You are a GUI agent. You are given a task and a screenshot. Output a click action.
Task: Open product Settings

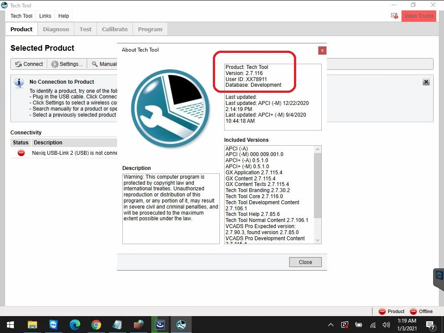pyautogui.click(x=67, y=64)
